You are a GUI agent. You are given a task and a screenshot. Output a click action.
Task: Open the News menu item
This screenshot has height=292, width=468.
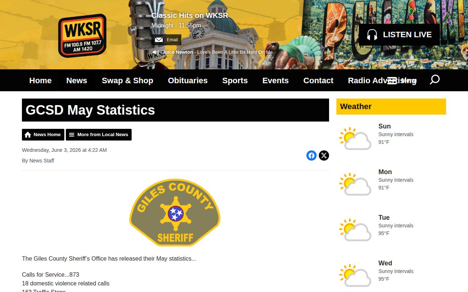point(77,80)
